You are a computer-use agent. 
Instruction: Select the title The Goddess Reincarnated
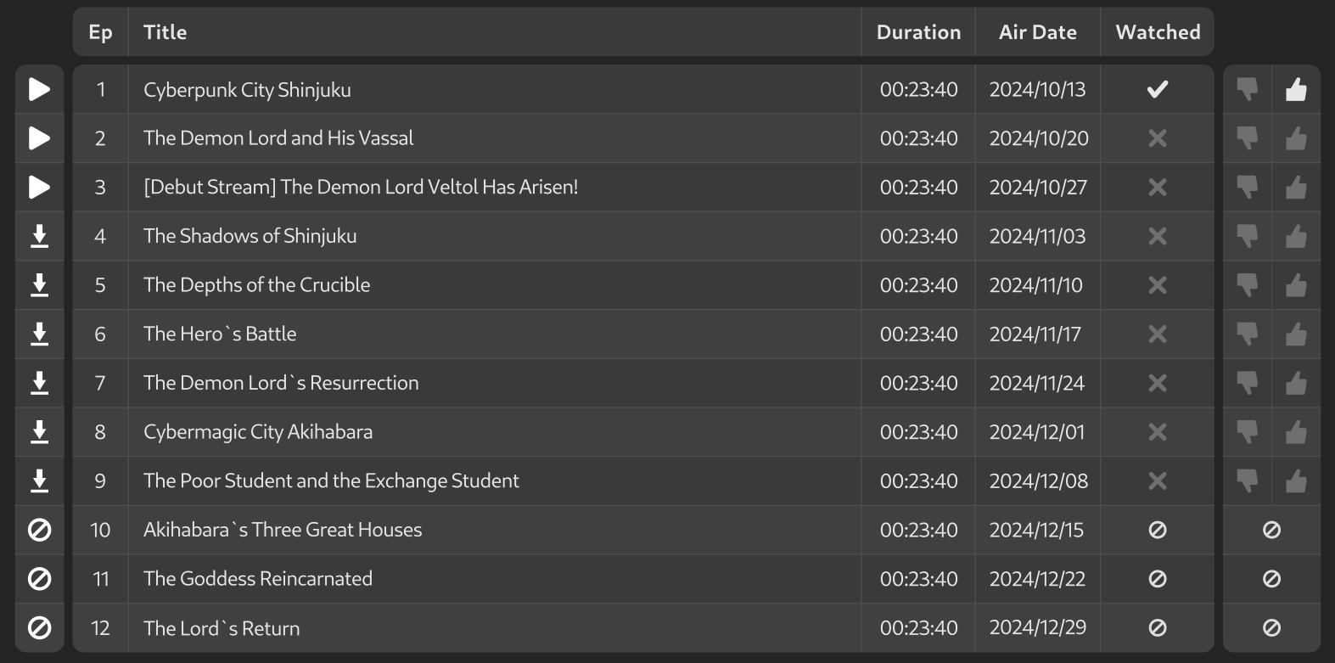click(258, 579)
